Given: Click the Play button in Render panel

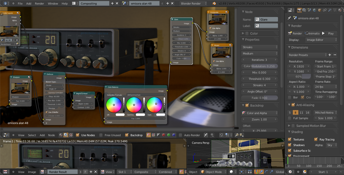Looking at the screenshot, I should 329,33.
